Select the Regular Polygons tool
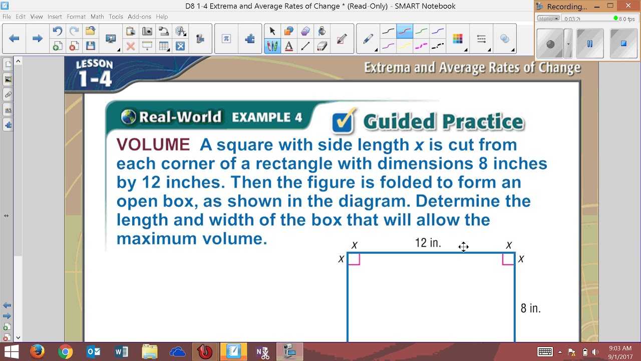 [x=305, y=31]
